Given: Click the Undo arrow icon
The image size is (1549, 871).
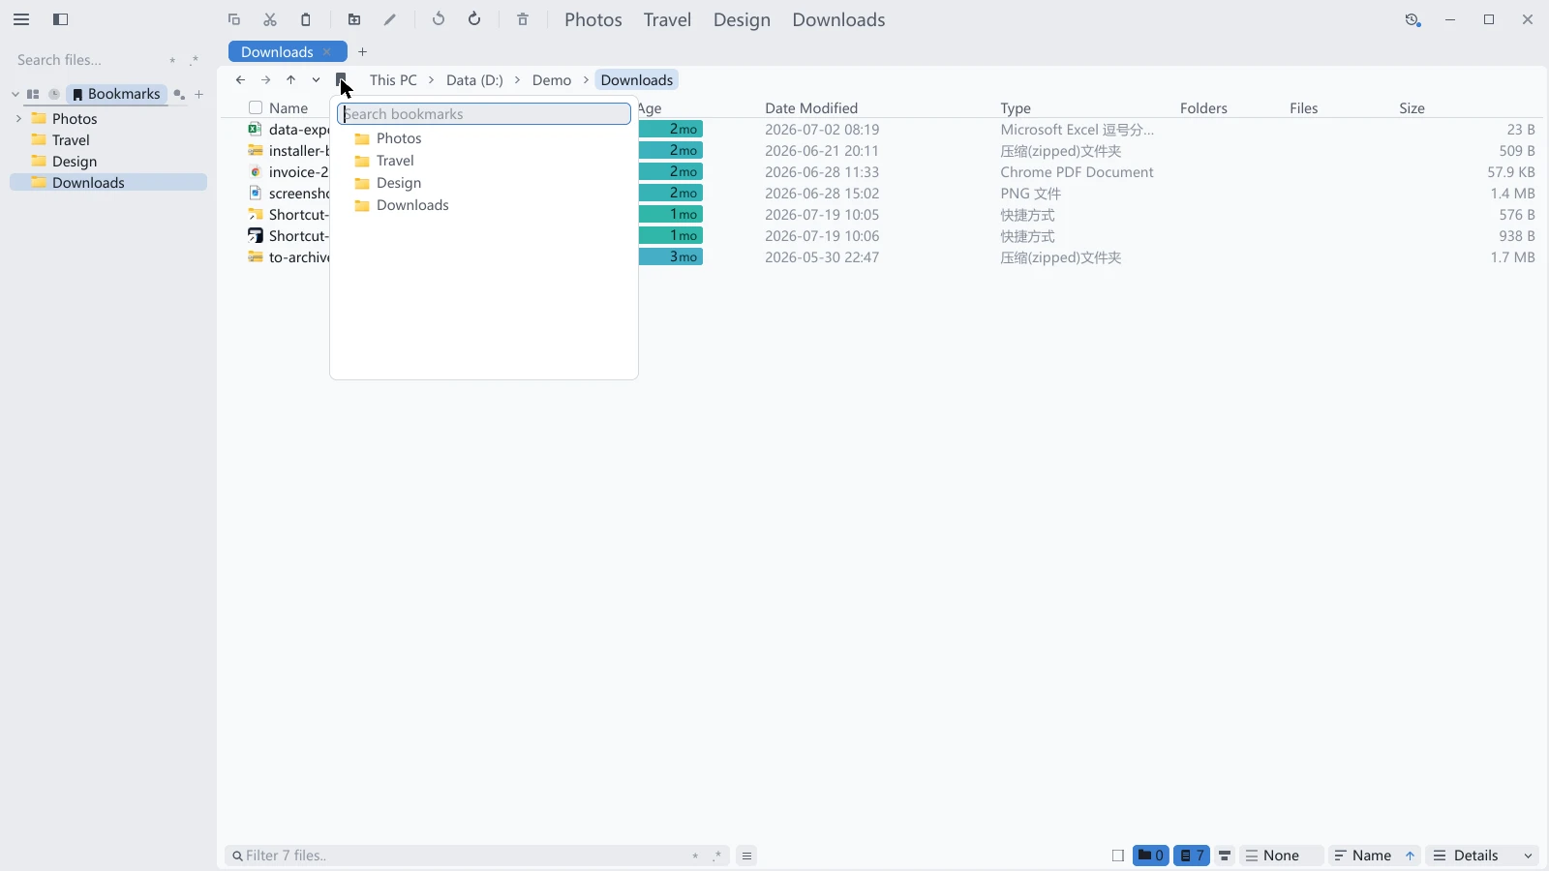Looking at the screenshot, I should point(439,19).
